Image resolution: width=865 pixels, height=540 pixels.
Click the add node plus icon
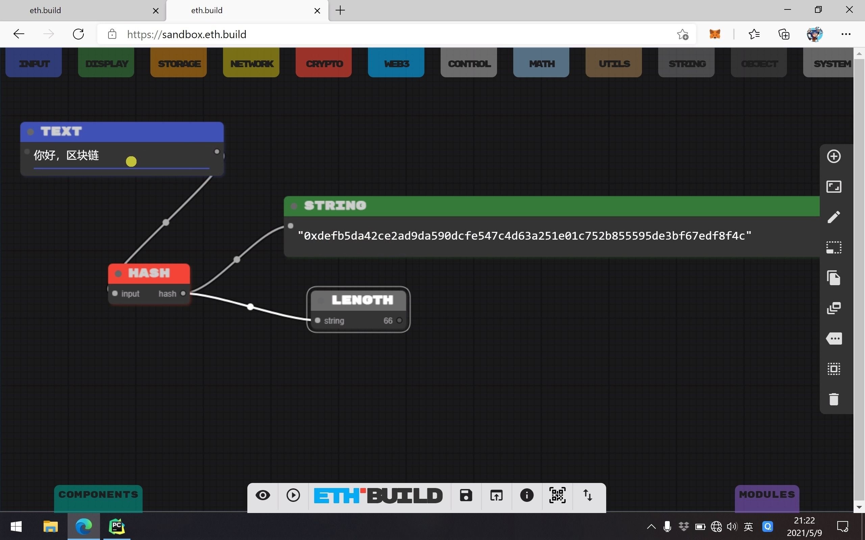coord(834,156)
